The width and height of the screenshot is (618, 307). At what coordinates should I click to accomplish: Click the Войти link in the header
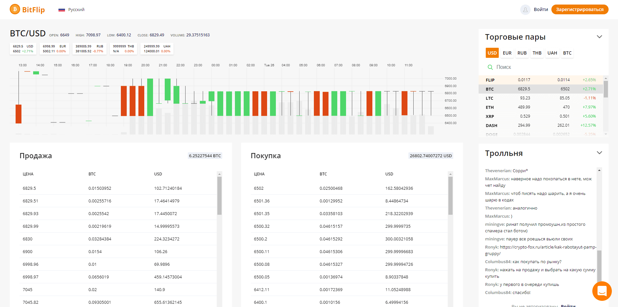click(x=541, y=9)
